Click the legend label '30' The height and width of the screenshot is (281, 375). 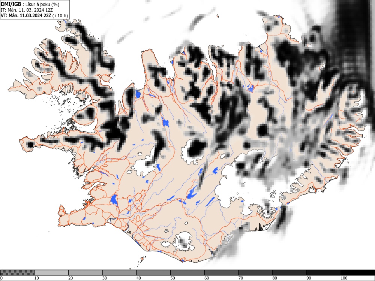(x=105, y=278)
